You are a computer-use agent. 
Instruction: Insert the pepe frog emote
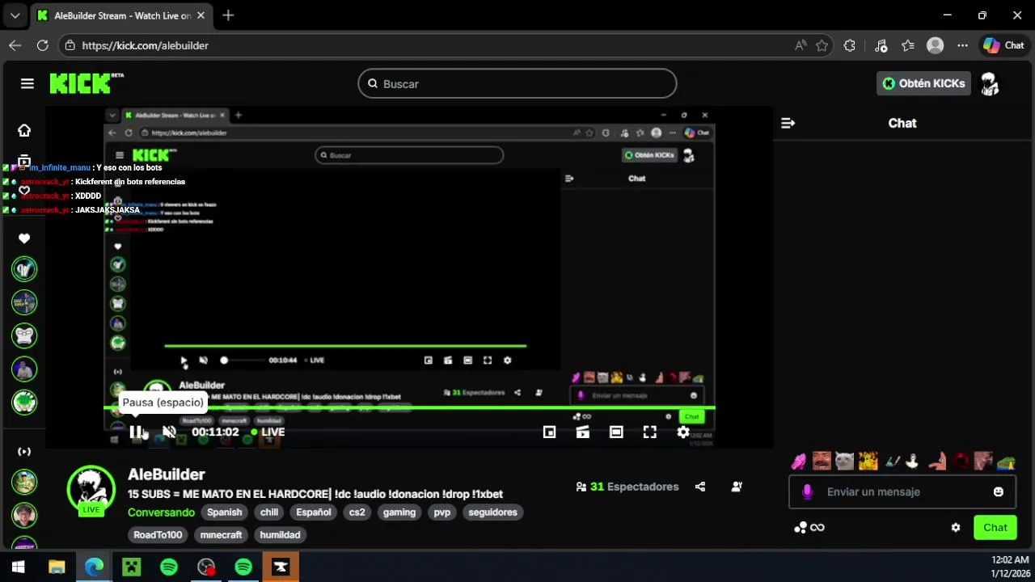point(1005,462)
